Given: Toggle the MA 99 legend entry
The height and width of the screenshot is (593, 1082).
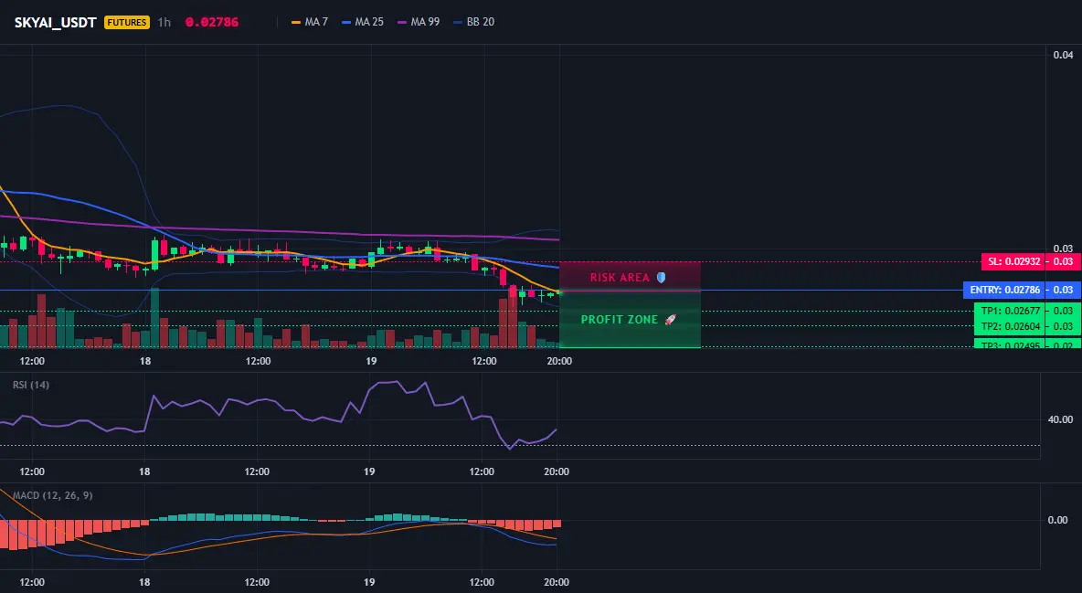Looking at the screenshot, I should pos(419,22).
